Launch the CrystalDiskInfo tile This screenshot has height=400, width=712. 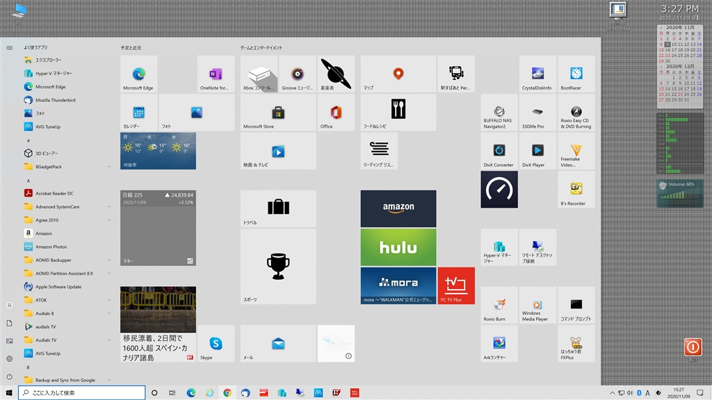coord(537,74)
